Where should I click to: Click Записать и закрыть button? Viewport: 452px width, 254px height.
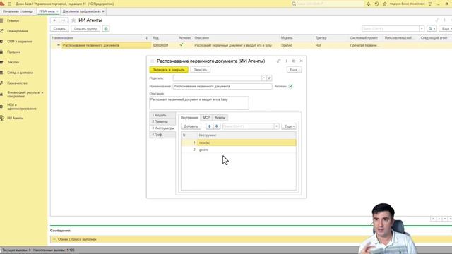pyautogui.click(x=169, y=70)
